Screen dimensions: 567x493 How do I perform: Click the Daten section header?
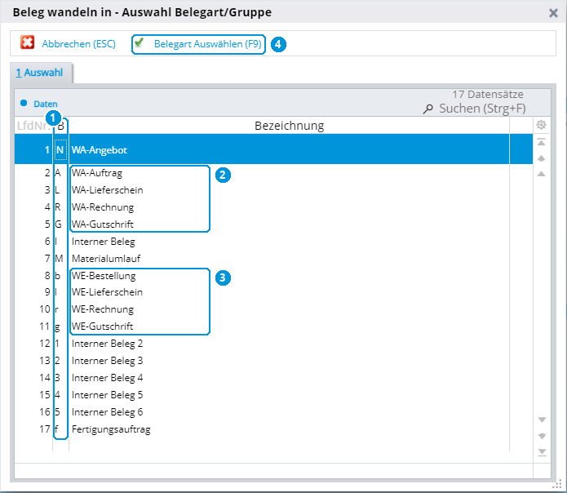click(45, 104)
